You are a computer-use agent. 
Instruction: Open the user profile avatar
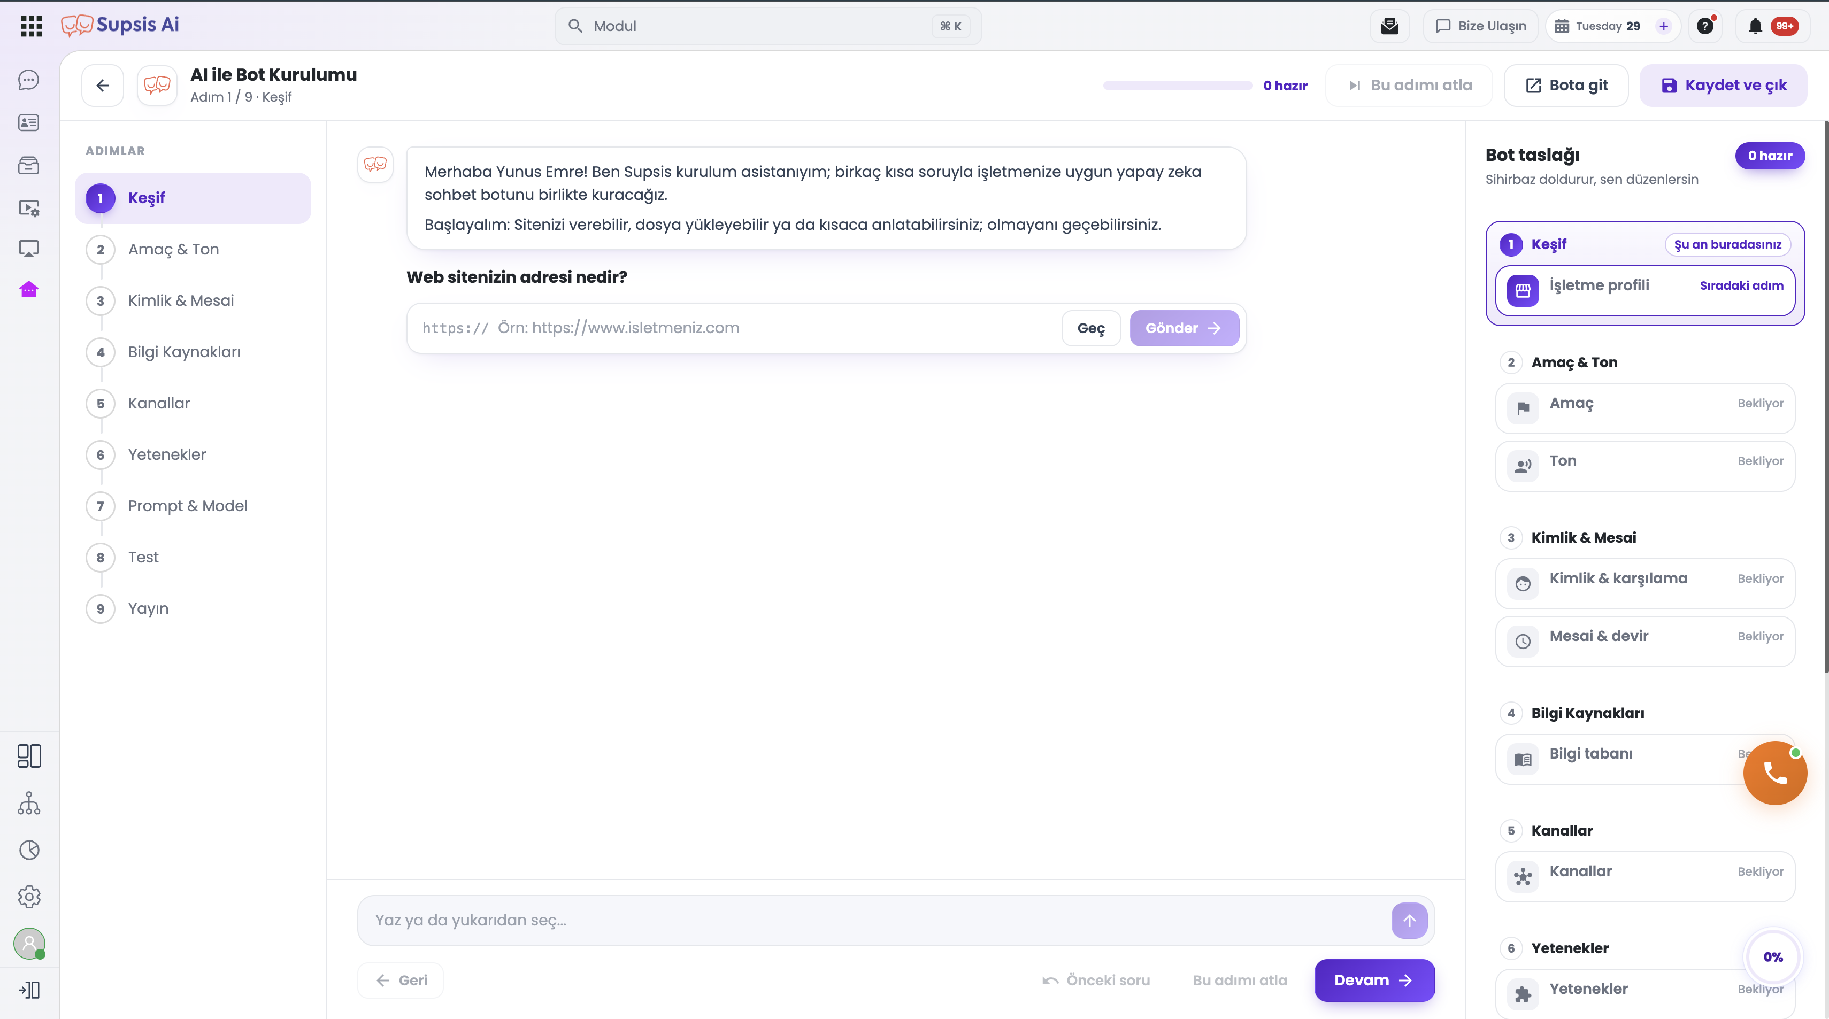pyautogui.click(x=29, y=944)
